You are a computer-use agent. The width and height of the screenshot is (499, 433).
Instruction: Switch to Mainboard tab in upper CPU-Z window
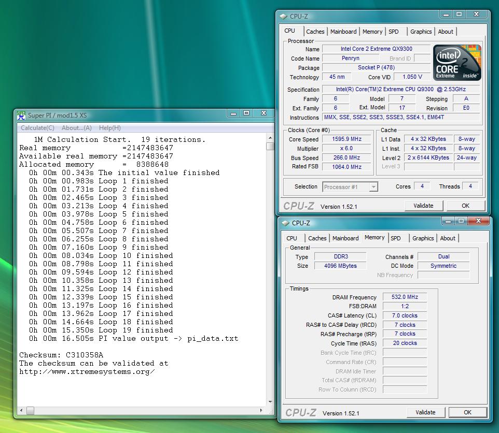coord(343,32)
